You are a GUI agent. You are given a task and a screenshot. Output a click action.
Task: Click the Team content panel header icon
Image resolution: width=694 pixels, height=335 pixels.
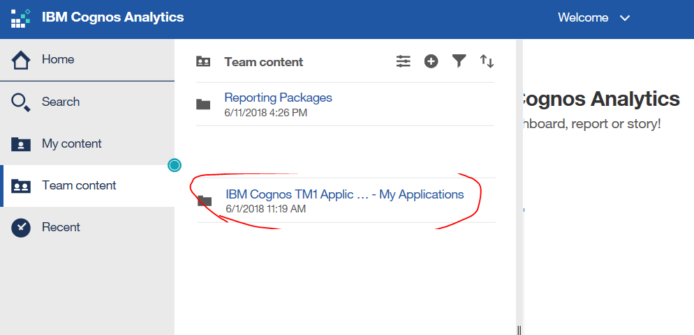(x=203, y=62)
